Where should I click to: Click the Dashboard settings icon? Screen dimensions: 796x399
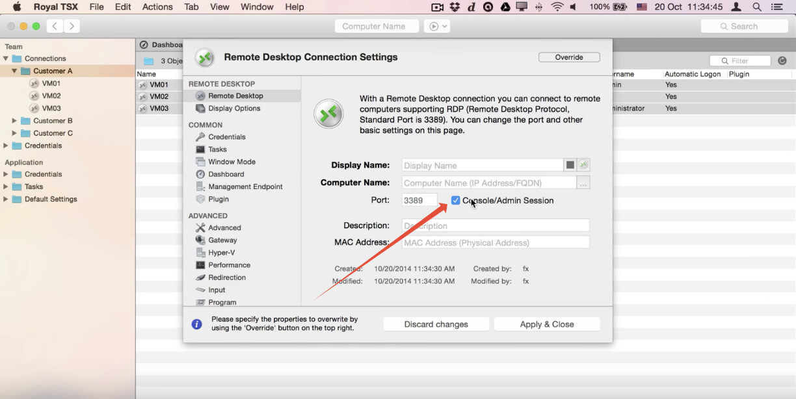pyautogui.click(x=201, y=174)
